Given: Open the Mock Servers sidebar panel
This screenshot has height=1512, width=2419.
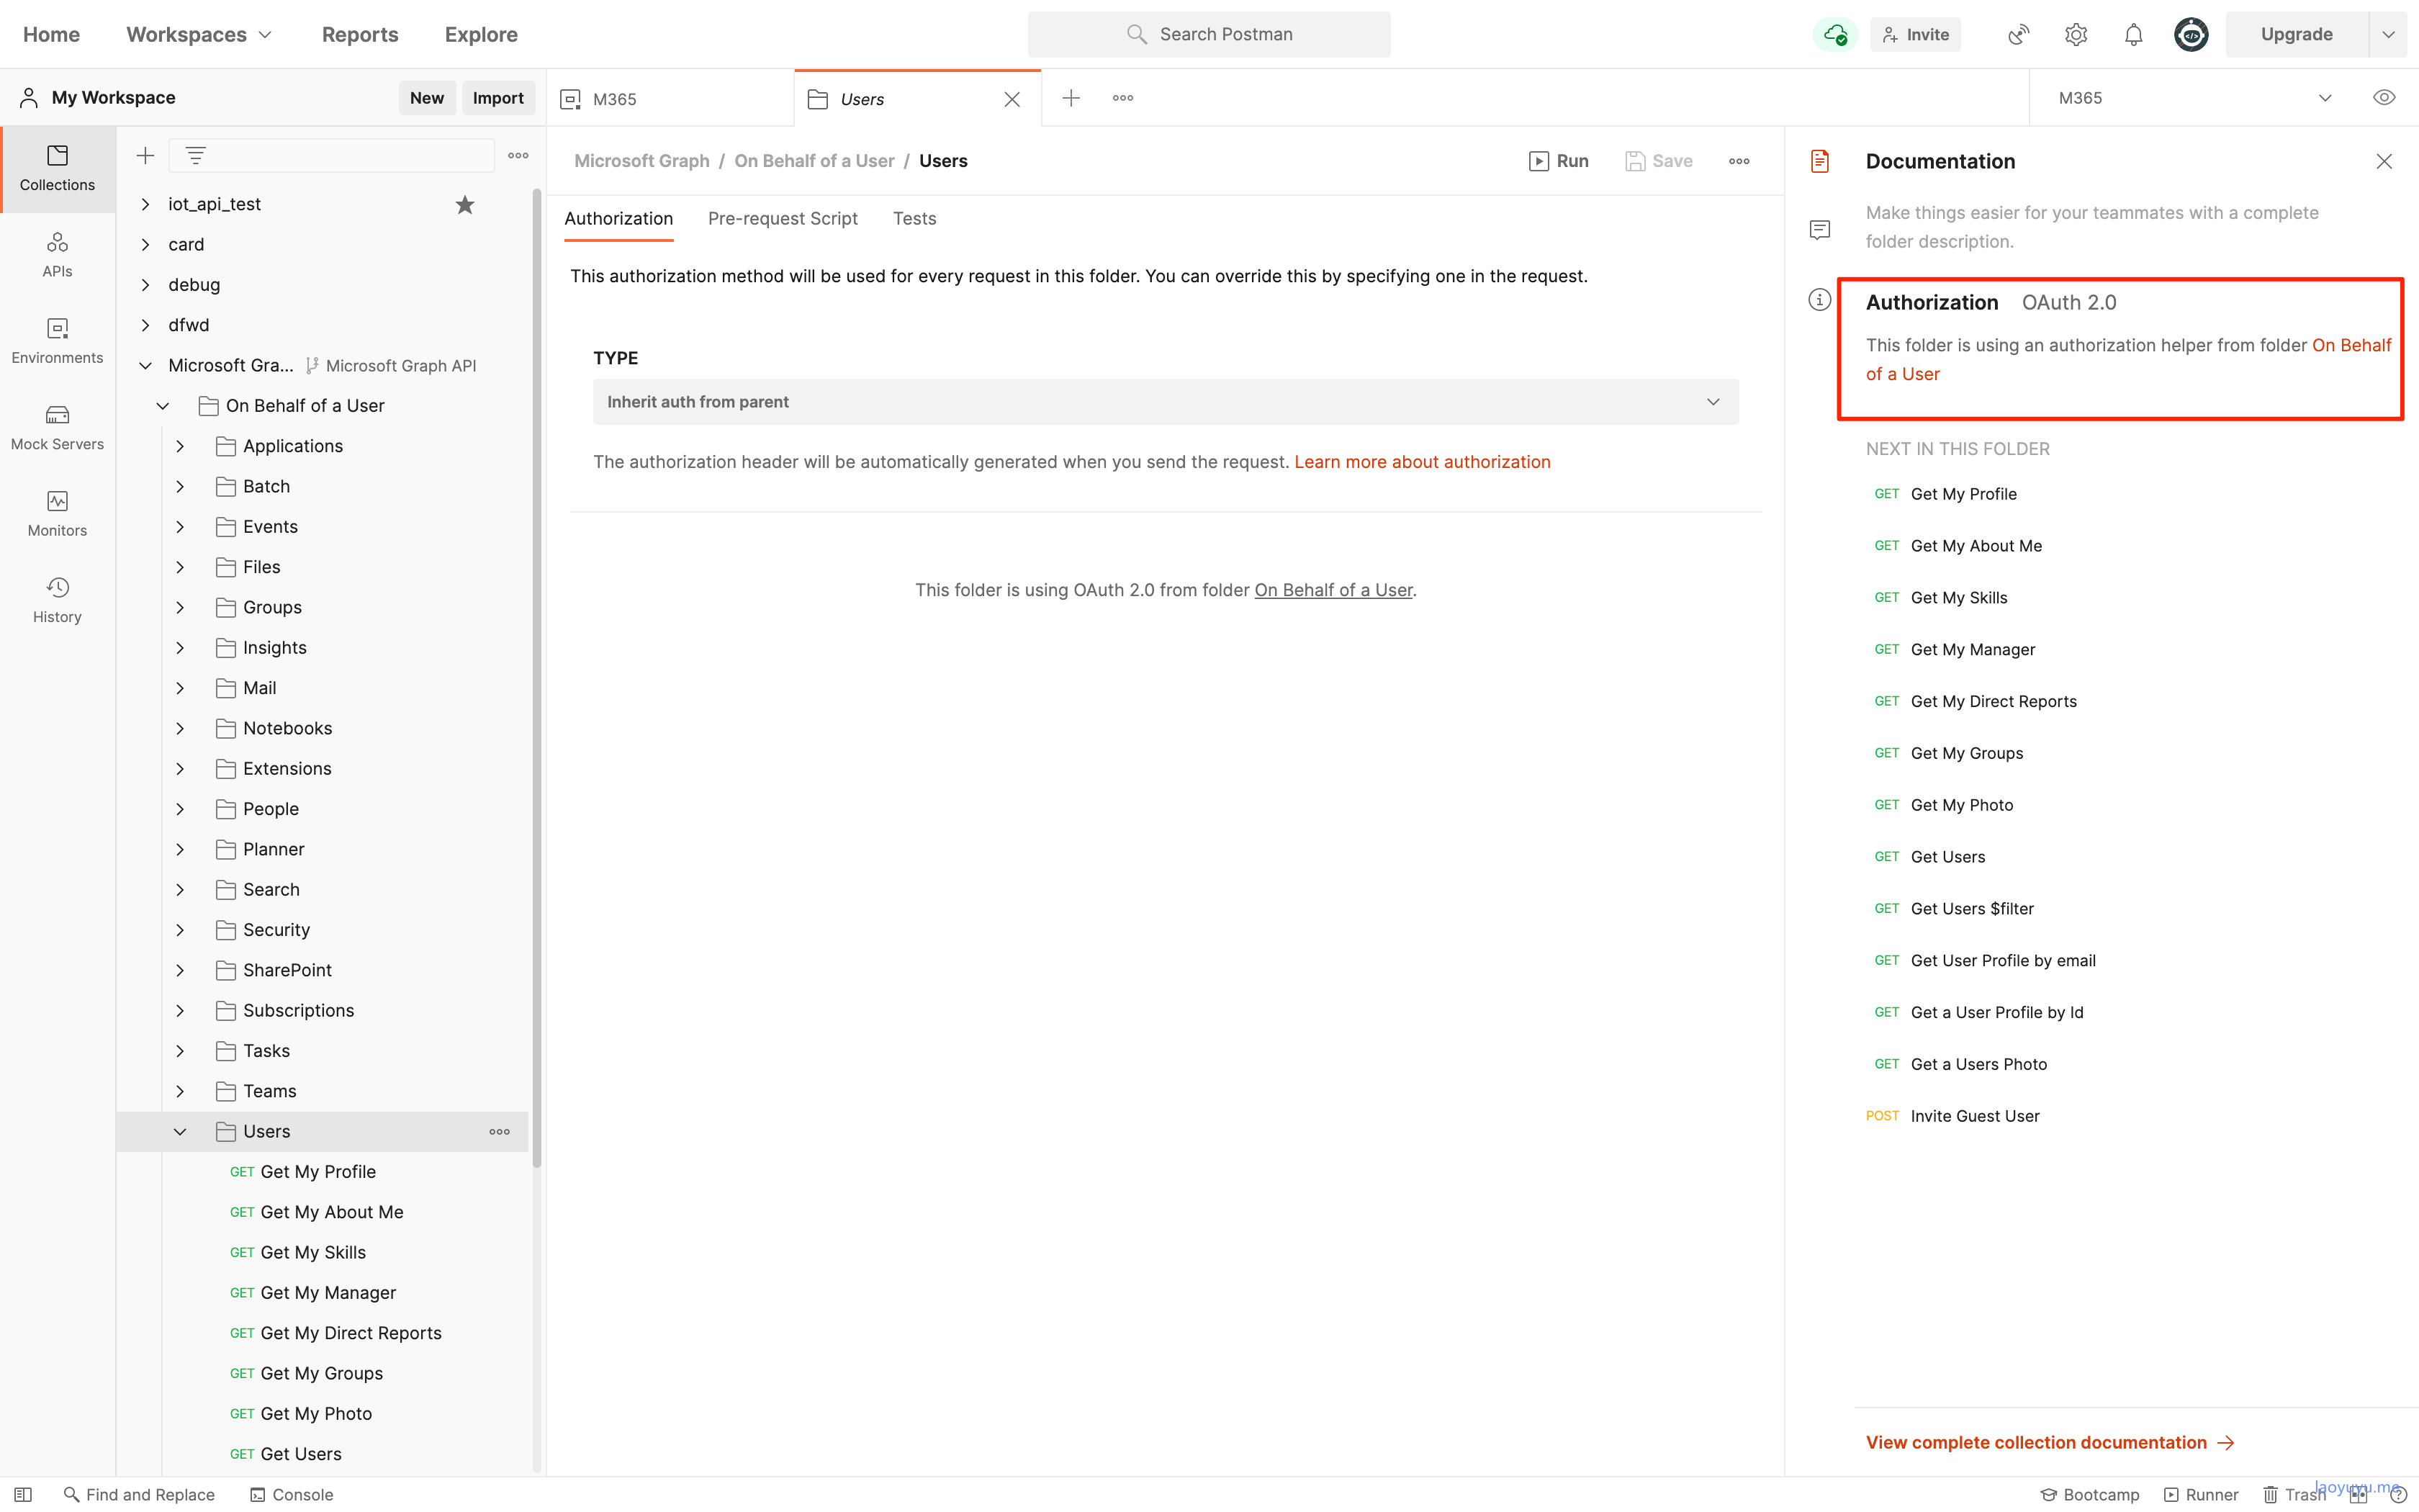Looking at the screenshot, I should 57,428.
